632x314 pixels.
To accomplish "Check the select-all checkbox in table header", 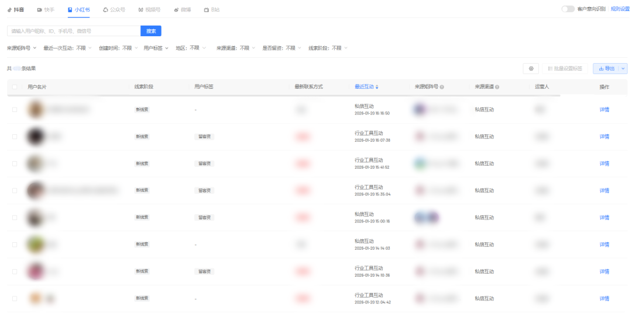I will coord(15,87).
